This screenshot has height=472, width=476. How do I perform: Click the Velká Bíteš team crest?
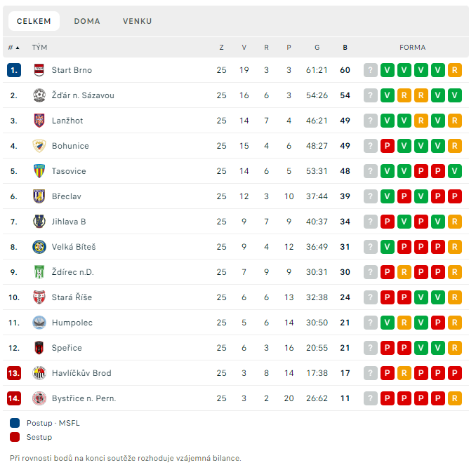39,247
